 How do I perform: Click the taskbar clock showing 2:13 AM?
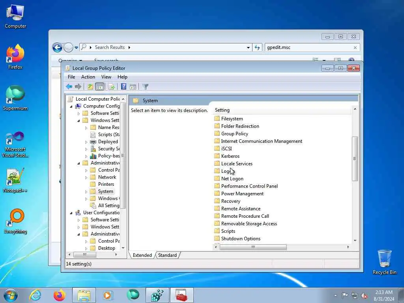point(384,295)
